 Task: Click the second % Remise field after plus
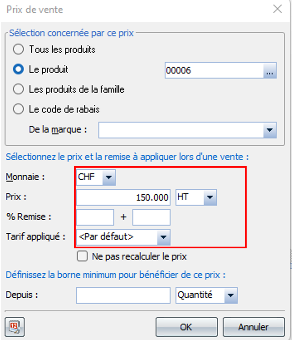click(x=151, y=217)
